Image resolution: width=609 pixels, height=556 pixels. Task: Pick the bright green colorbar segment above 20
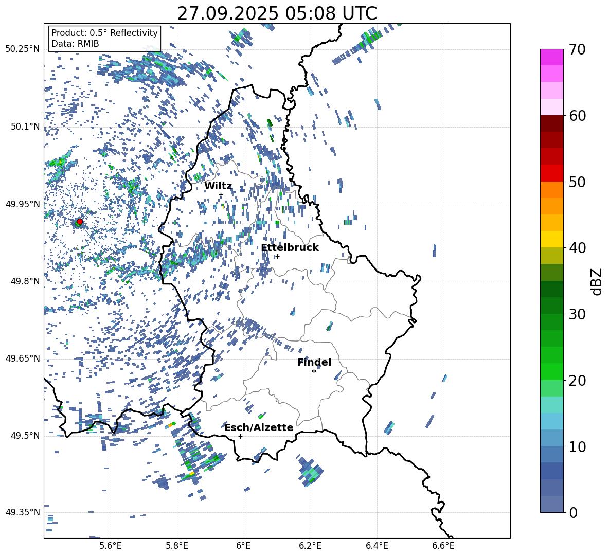(x=552, y=371)
